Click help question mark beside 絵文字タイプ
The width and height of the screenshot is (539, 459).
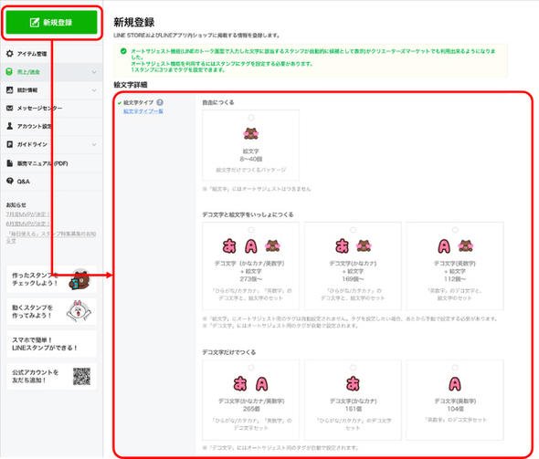(x=160, y=102)
